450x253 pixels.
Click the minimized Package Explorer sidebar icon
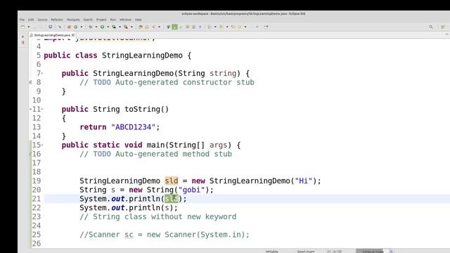23,37
